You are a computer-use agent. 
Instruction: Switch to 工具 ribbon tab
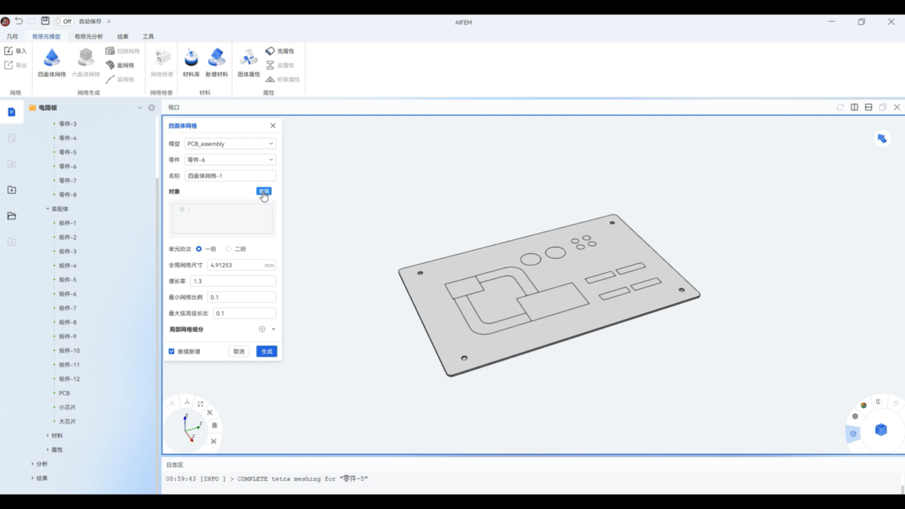[149, 36]
